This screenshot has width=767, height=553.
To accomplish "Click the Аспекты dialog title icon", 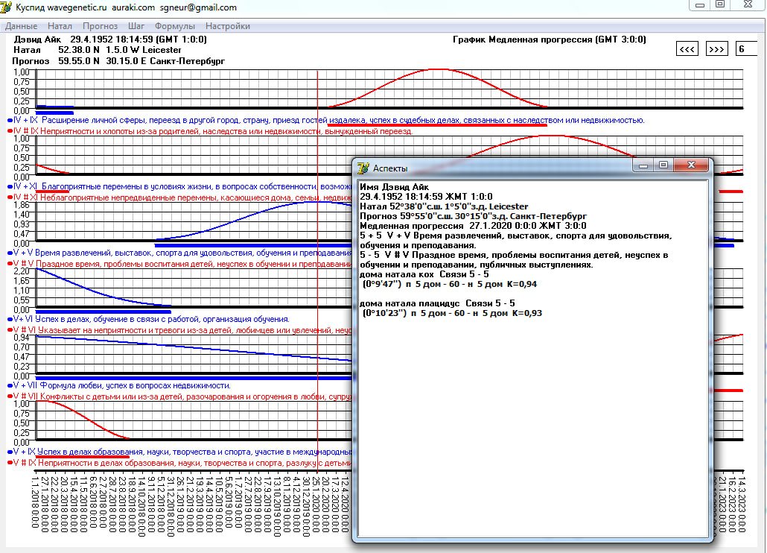I will pos(363,168).
